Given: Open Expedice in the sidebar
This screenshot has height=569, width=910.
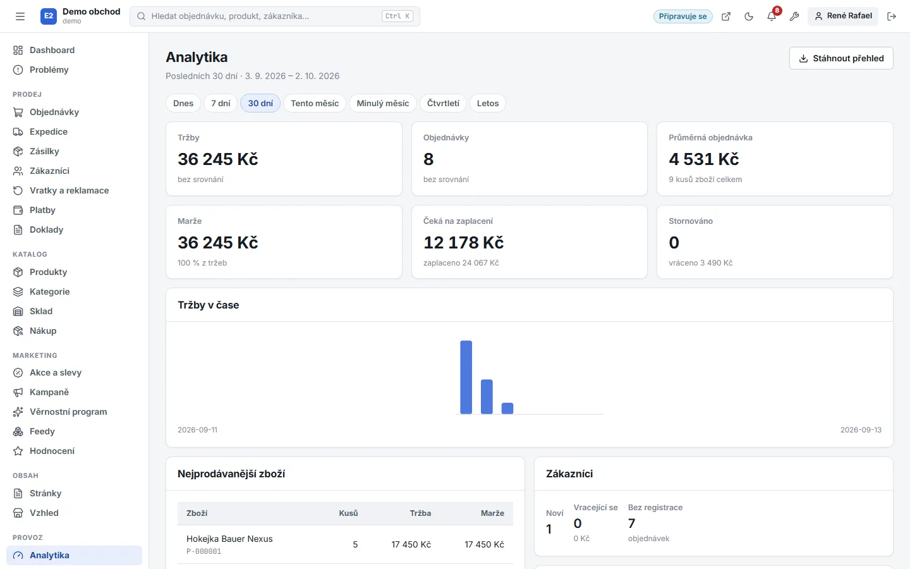Looking at the screenshot, I should (74, 132).
